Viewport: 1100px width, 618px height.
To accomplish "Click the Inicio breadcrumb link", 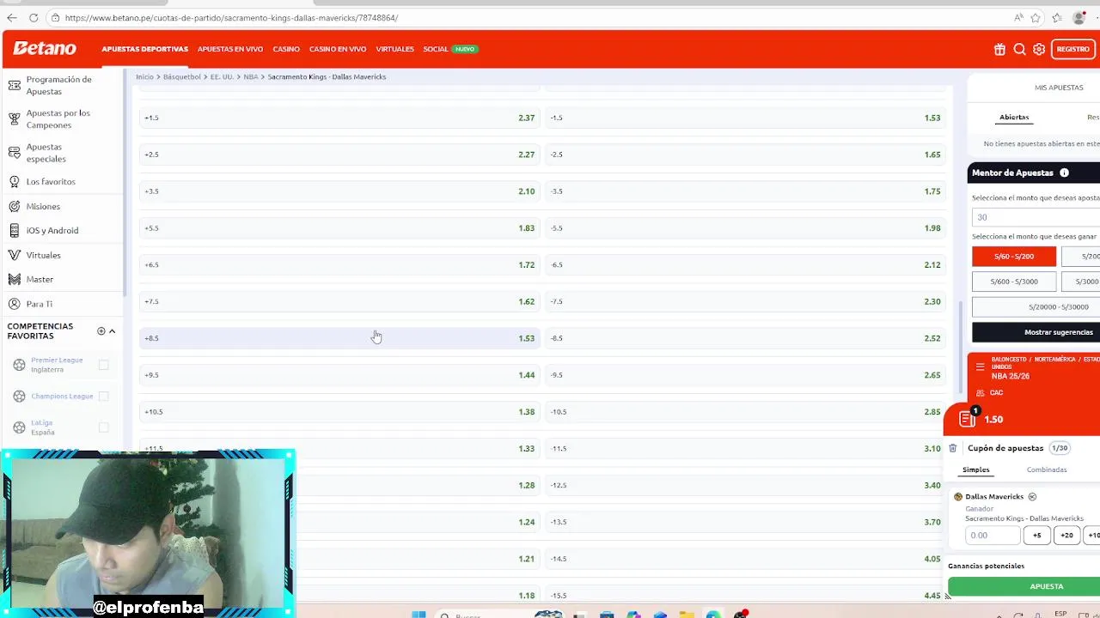I will pyautogui.click(x=144, y=76).
